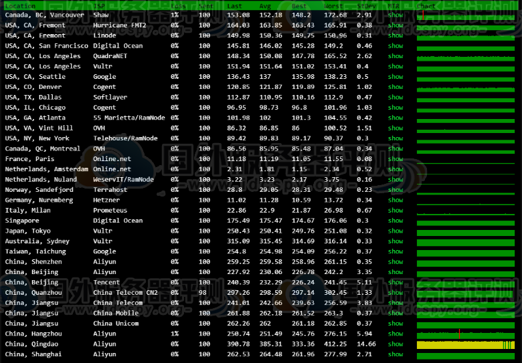Click 'show' for Shanghai Aliyun row
Screen dimensions: 522x363
click(395, 354)
